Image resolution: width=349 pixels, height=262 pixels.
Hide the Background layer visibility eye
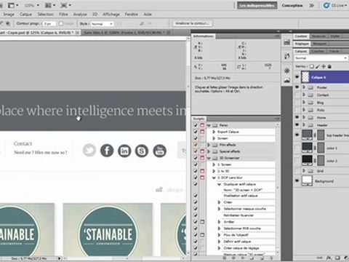(297, 180)
